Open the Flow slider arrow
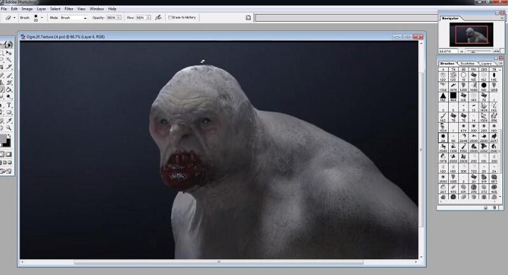Viewport: 508px width, 275px height. pyautogui.click(x=149, y=17)
